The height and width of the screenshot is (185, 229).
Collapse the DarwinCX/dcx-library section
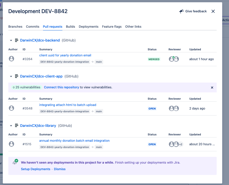[11, 126]
